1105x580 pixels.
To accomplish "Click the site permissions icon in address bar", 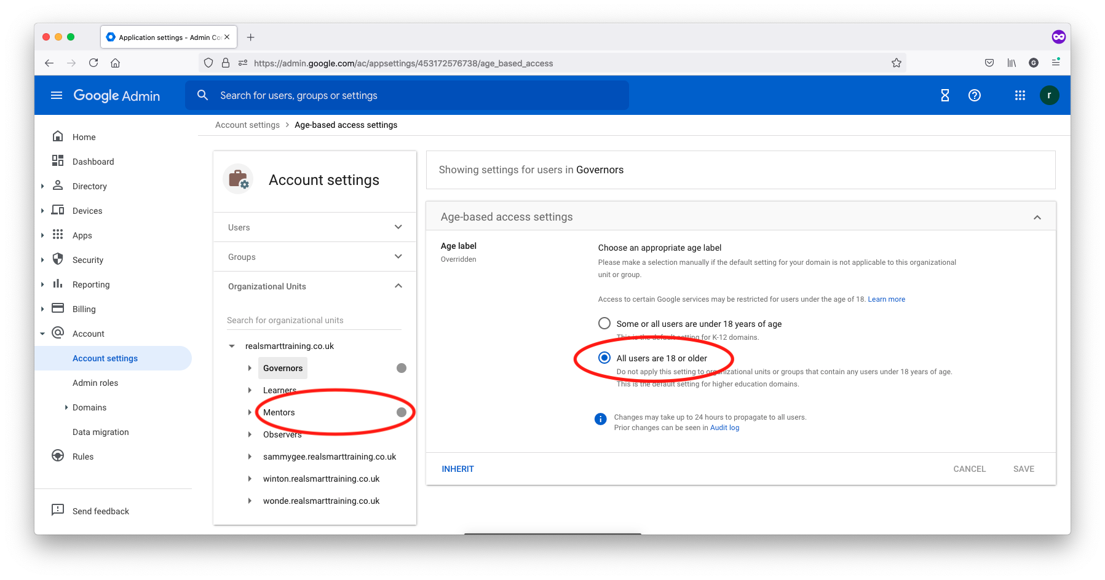I will (x=243, y=63).
